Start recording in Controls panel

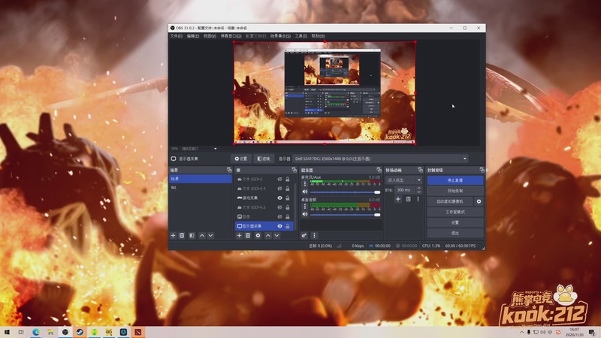(x=455, y=191)
